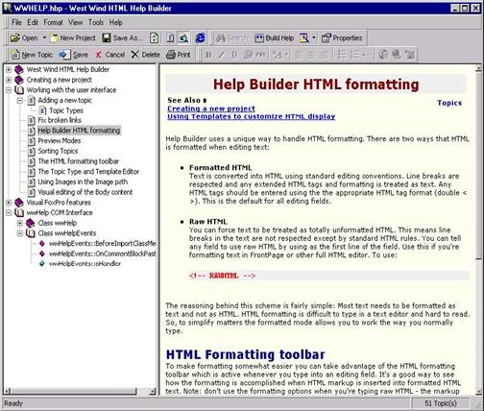Toggle the preview mode magnifier icon
Image resolution: width=484 pixels, height=411 pixels.
[x=183, y=38]
